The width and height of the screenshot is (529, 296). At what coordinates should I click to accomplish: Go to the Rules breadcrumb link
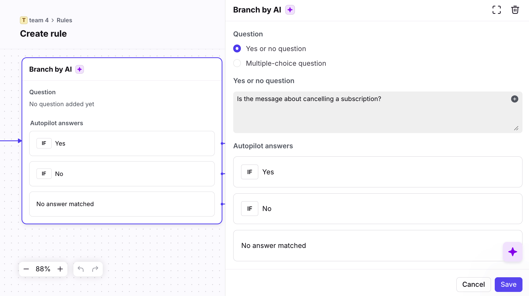64,20
